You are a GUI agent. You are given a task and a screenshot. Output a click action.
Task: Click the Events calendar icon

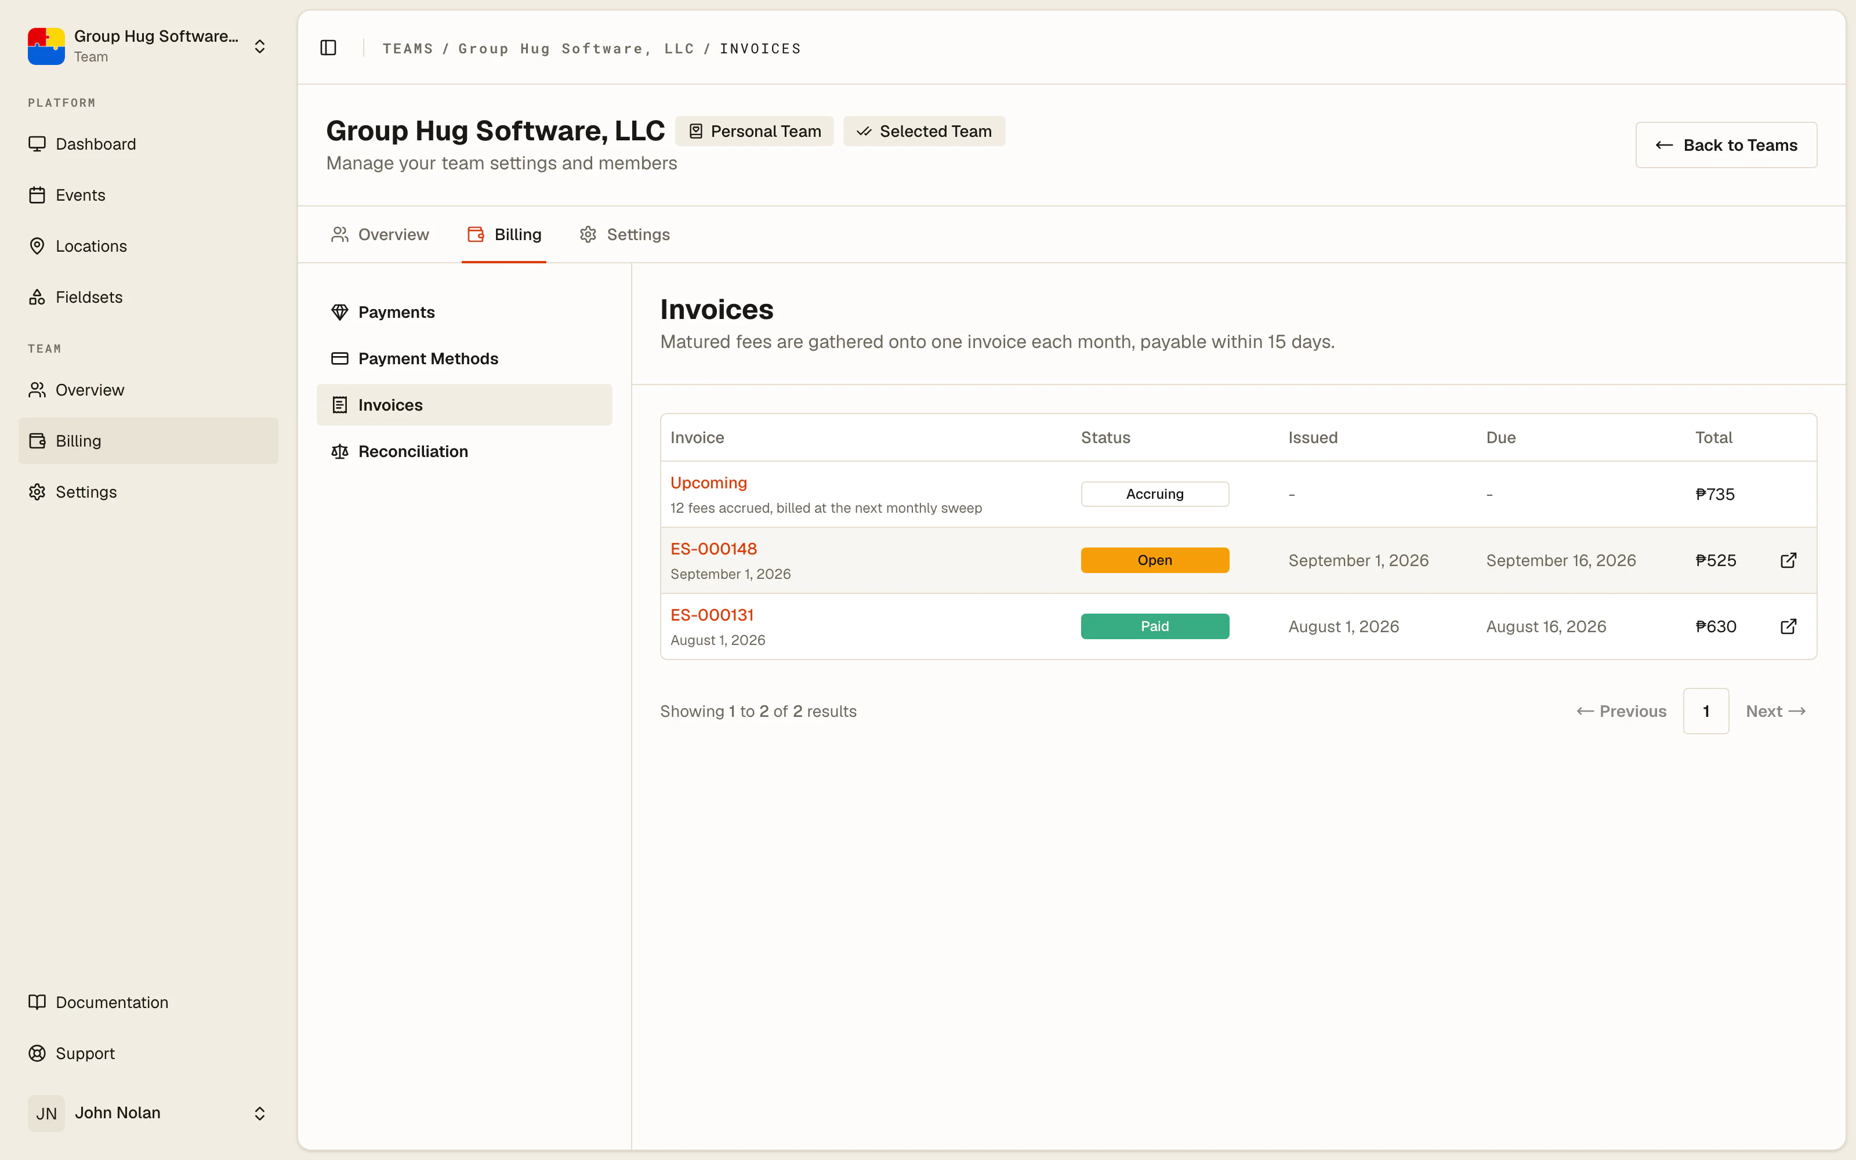coord(37,195)
